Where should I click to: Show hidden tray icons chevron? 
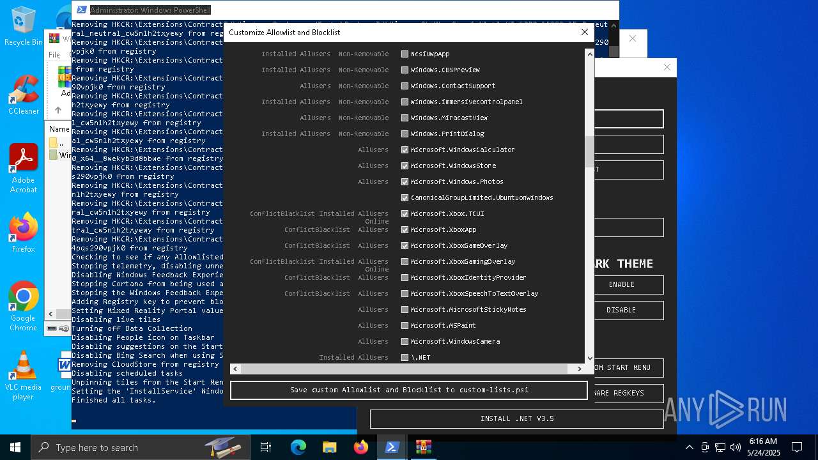tap(689, 447)
